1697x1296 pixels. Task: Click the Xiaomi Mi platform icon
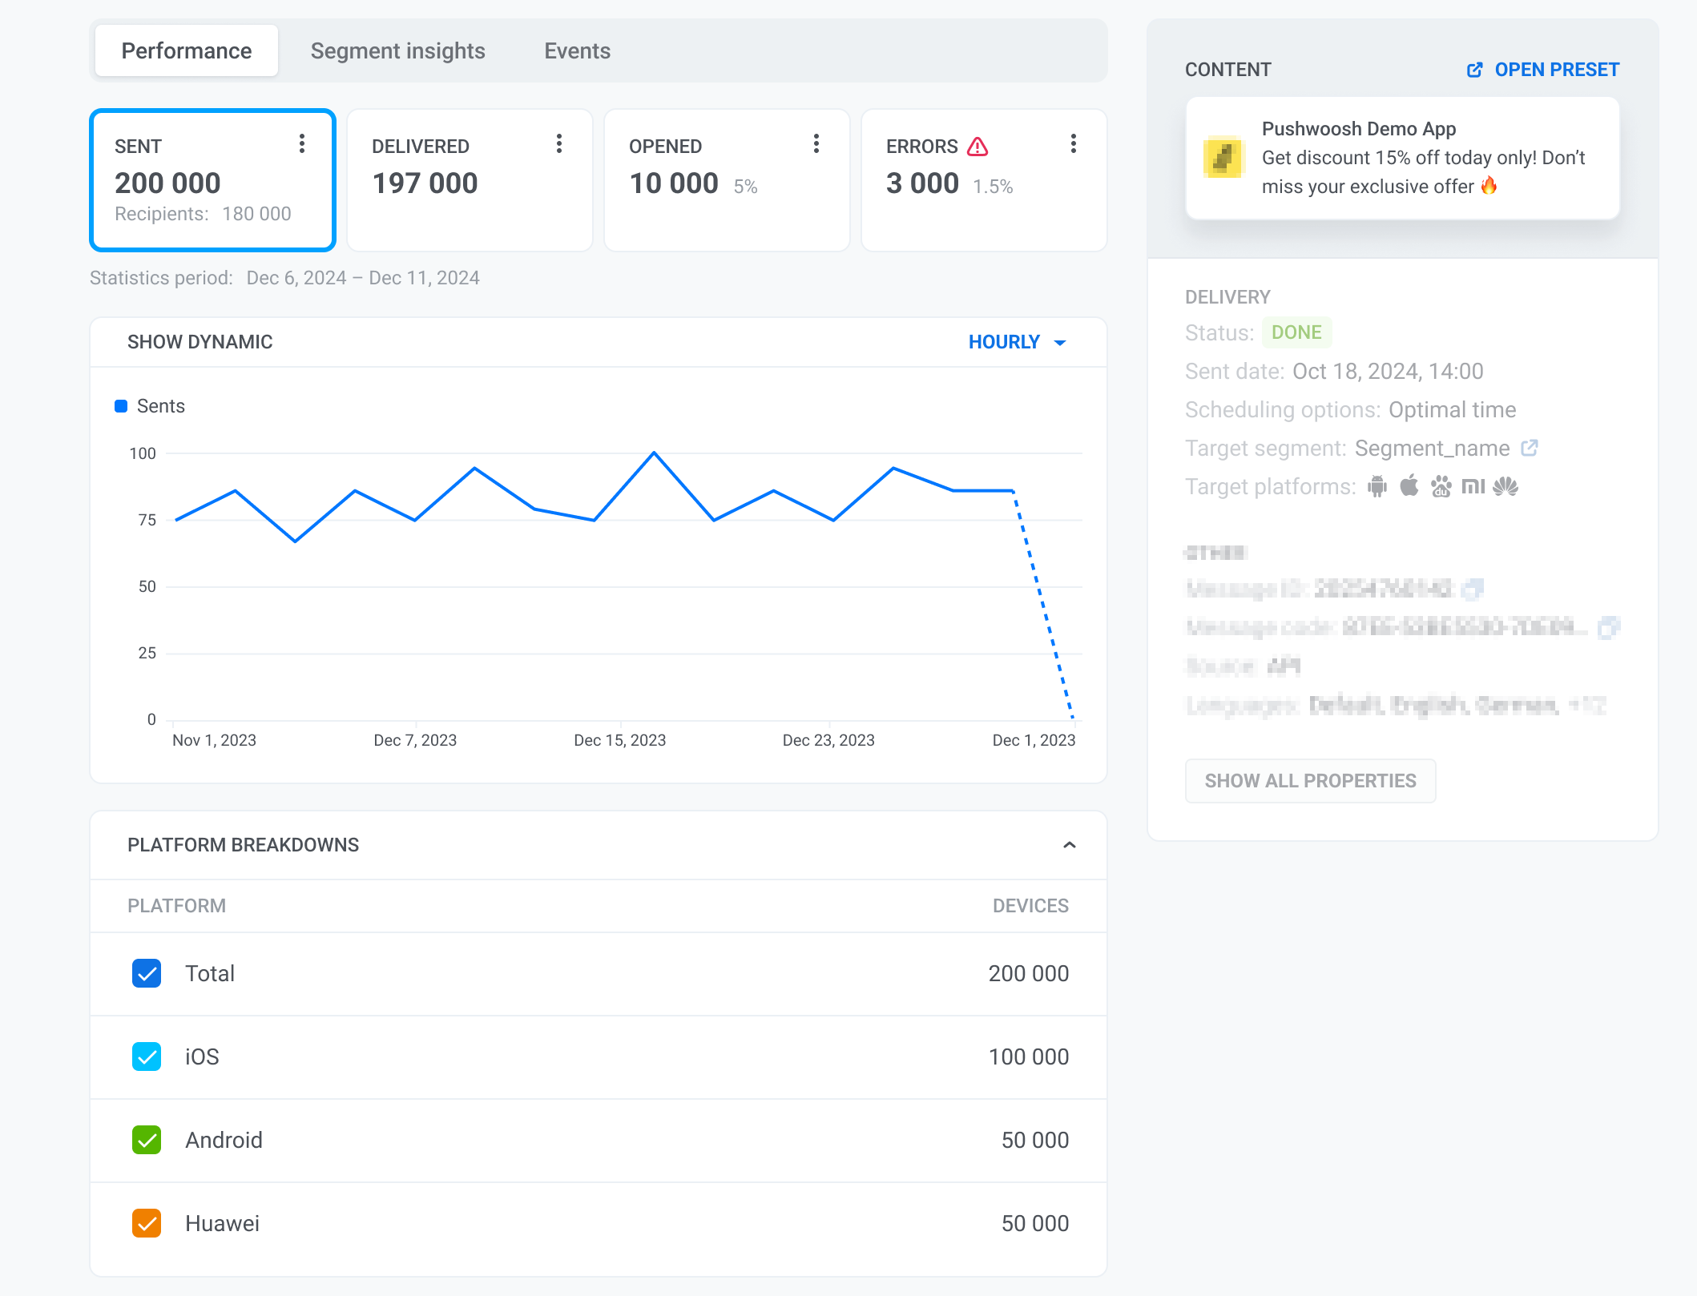tap(1474, 486)
